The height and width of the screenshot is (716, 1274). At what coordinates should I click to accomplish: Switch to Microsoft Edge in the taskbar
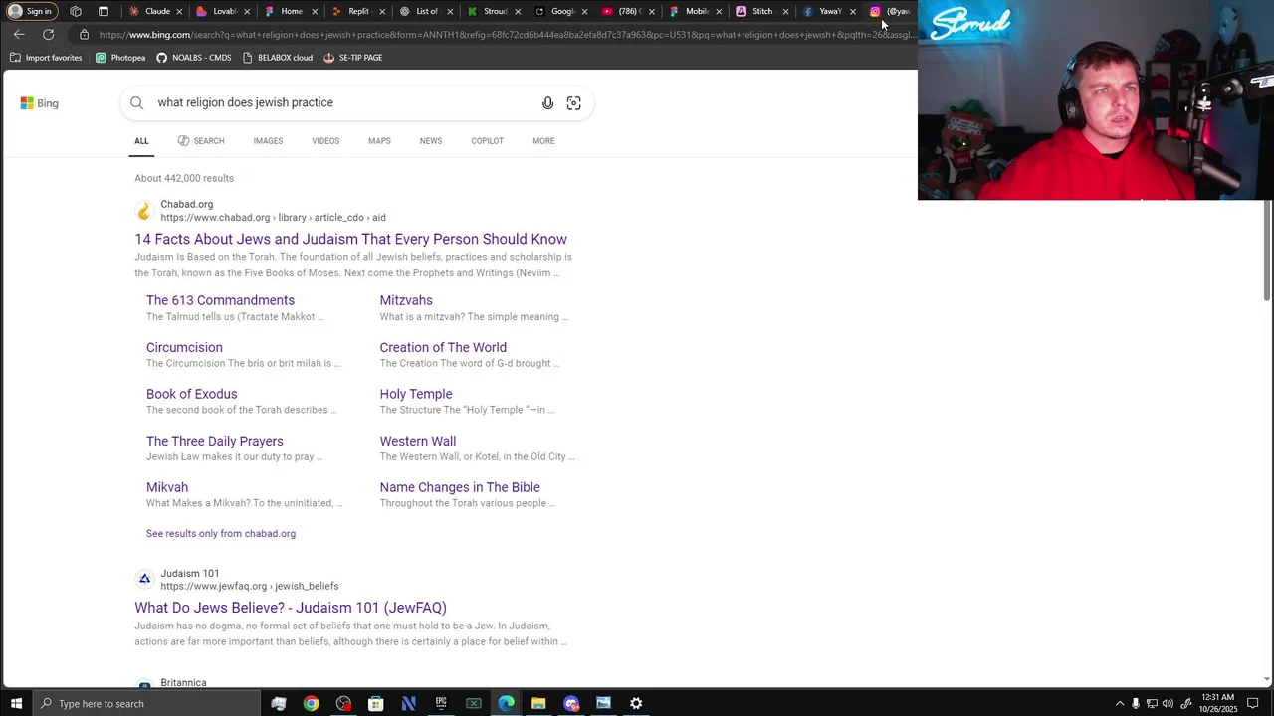(507, 704)
